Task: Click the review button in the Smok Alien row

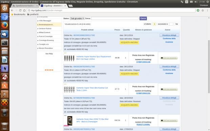Action: point(169,121)
